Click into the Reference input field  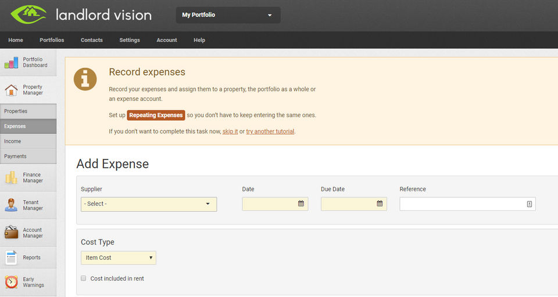[462, 204]
